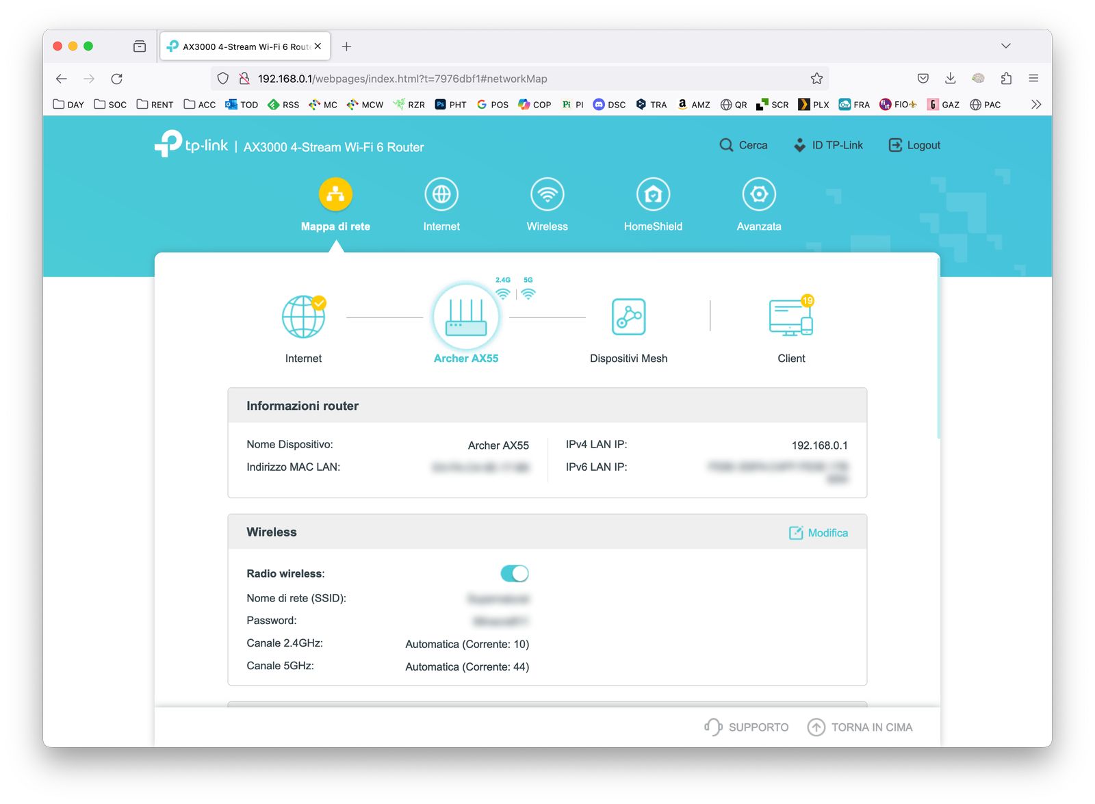Close the AX3000 Wi-Fi 6 Router tab
Screen dimensions: 1095x804
(x=318, y=47)
